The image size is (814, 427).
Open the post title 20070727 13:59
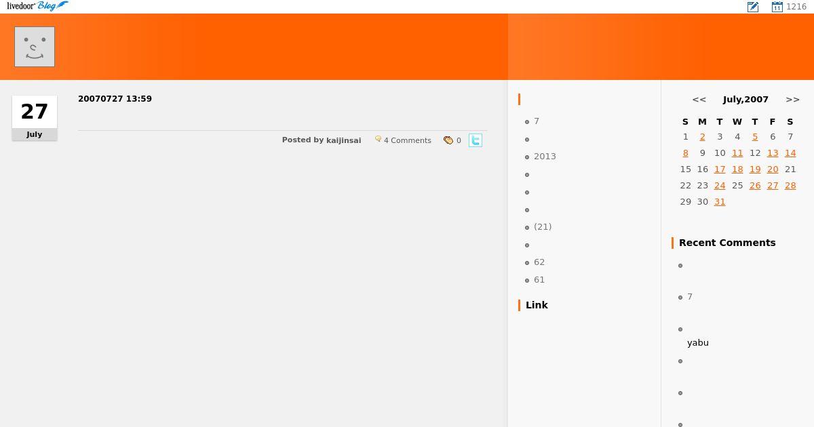pos(115,99)
